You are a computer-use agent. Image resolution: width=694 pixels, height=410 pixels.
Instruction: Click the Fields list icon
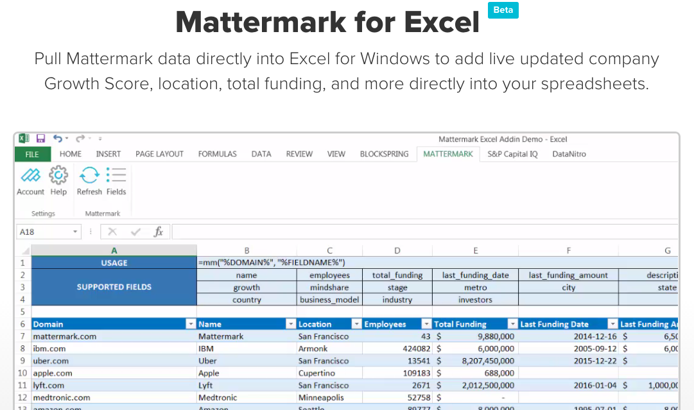pyautogui.click(x=116, y=175)
